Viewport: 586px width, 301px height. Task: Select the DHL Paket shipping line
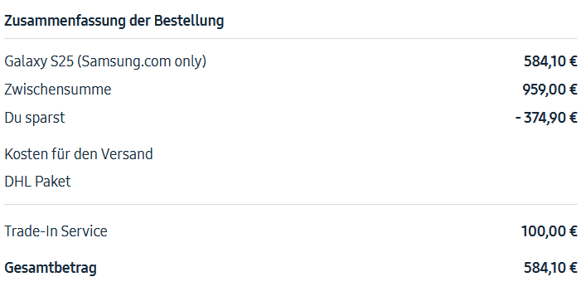click(37, 182)
